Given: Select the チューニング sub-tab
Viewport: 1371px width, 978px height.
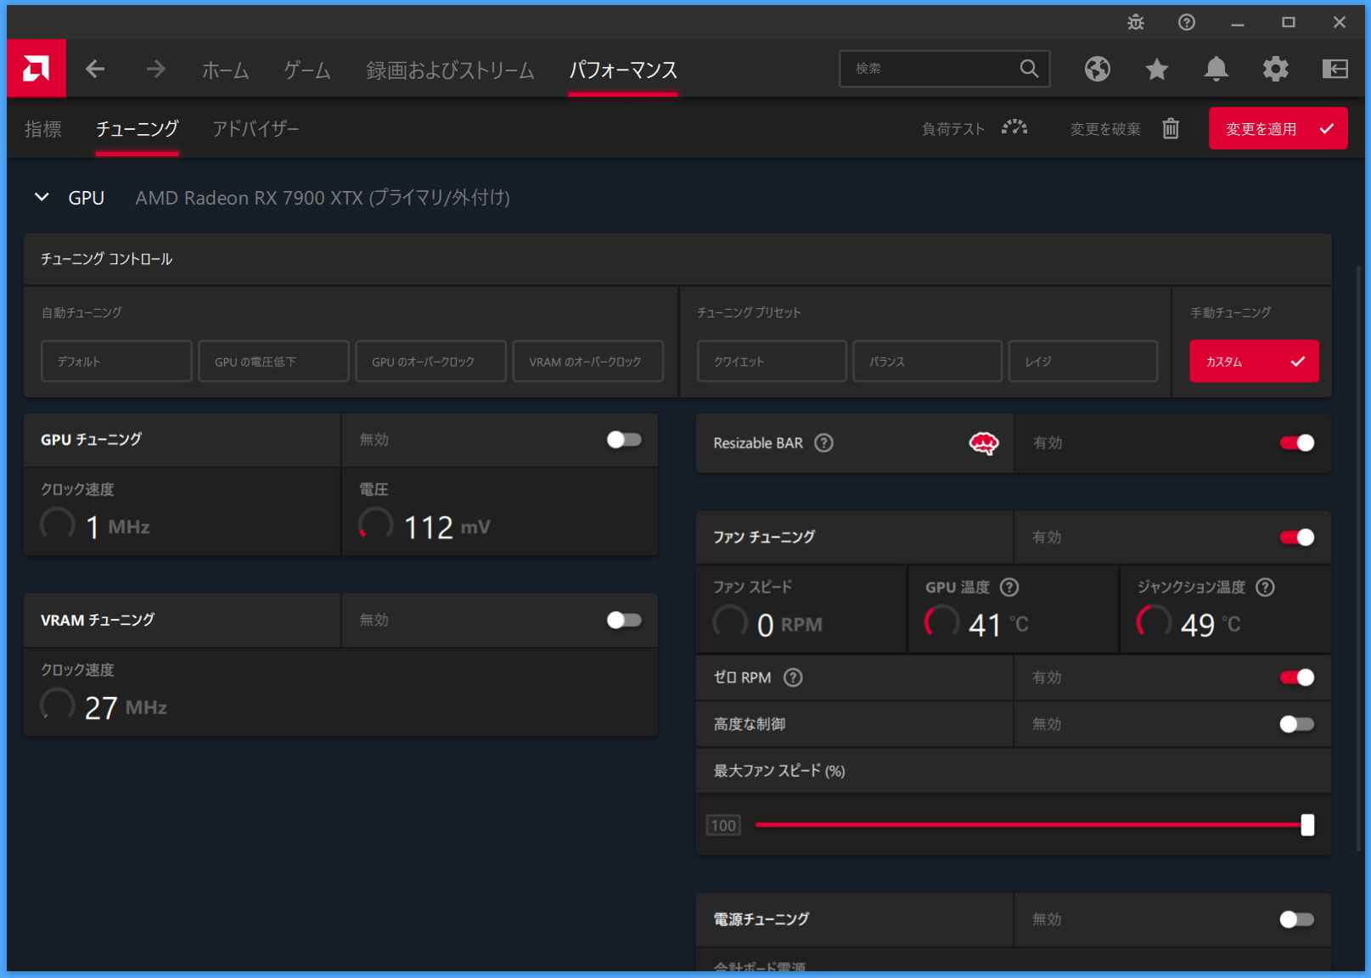Looking at the screenshot, I should [137, 129].
